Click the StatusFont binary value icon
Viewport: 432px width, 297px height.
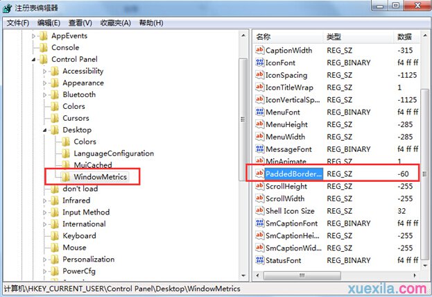pos(259,260)
